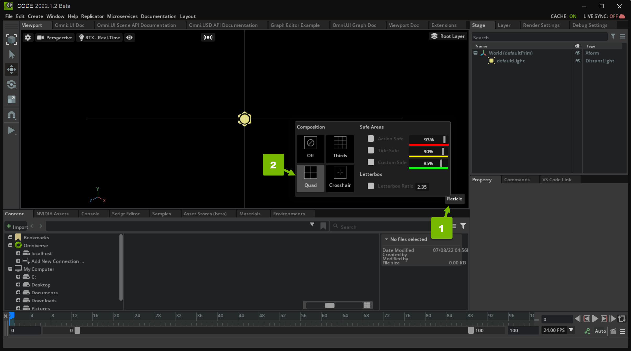Select the Rotate tool
Image resolution: width=631 pixels, height=351 pixels.
click(12, 84)
